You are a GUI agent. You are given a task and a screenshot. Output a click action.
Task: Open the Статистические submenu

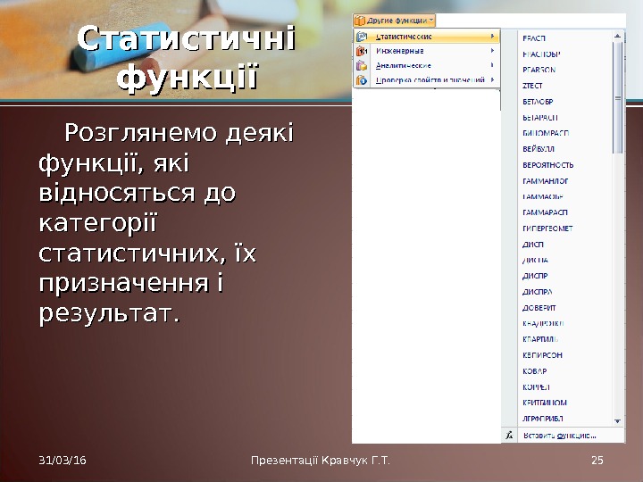point(427,37)
